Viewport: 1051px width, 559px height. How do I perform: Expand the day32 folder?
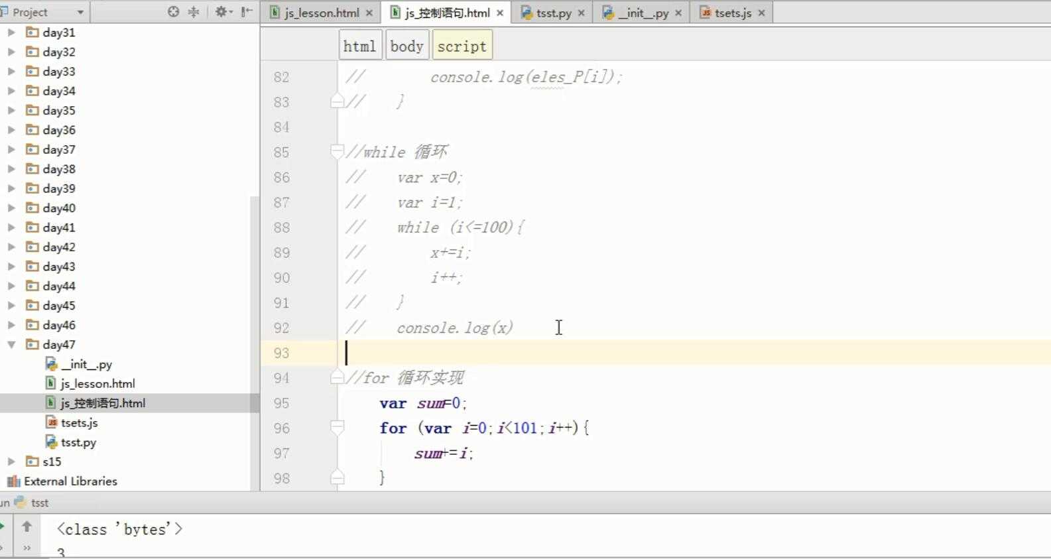[x=11, y=51]
